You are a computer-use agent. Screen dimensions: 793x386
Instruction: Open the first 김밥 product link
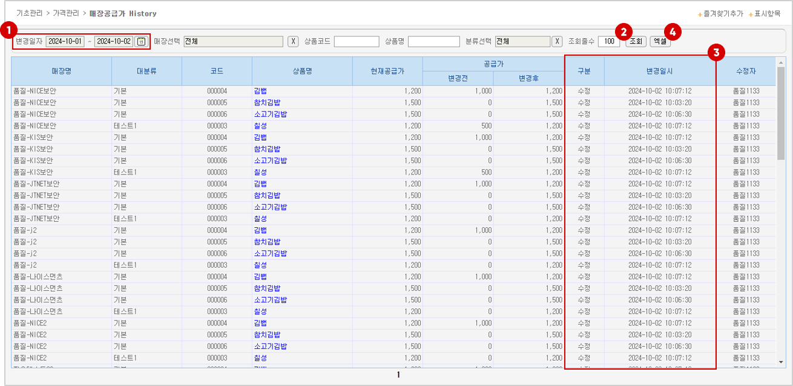[x=260, y=91]
